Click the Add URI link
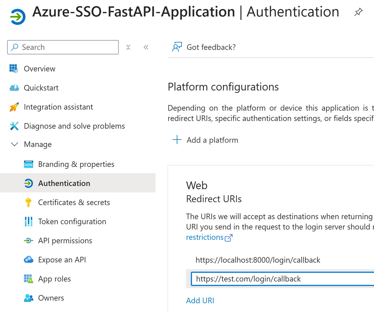Viewport: 374px width, 312px height. (x=200, y=301)
